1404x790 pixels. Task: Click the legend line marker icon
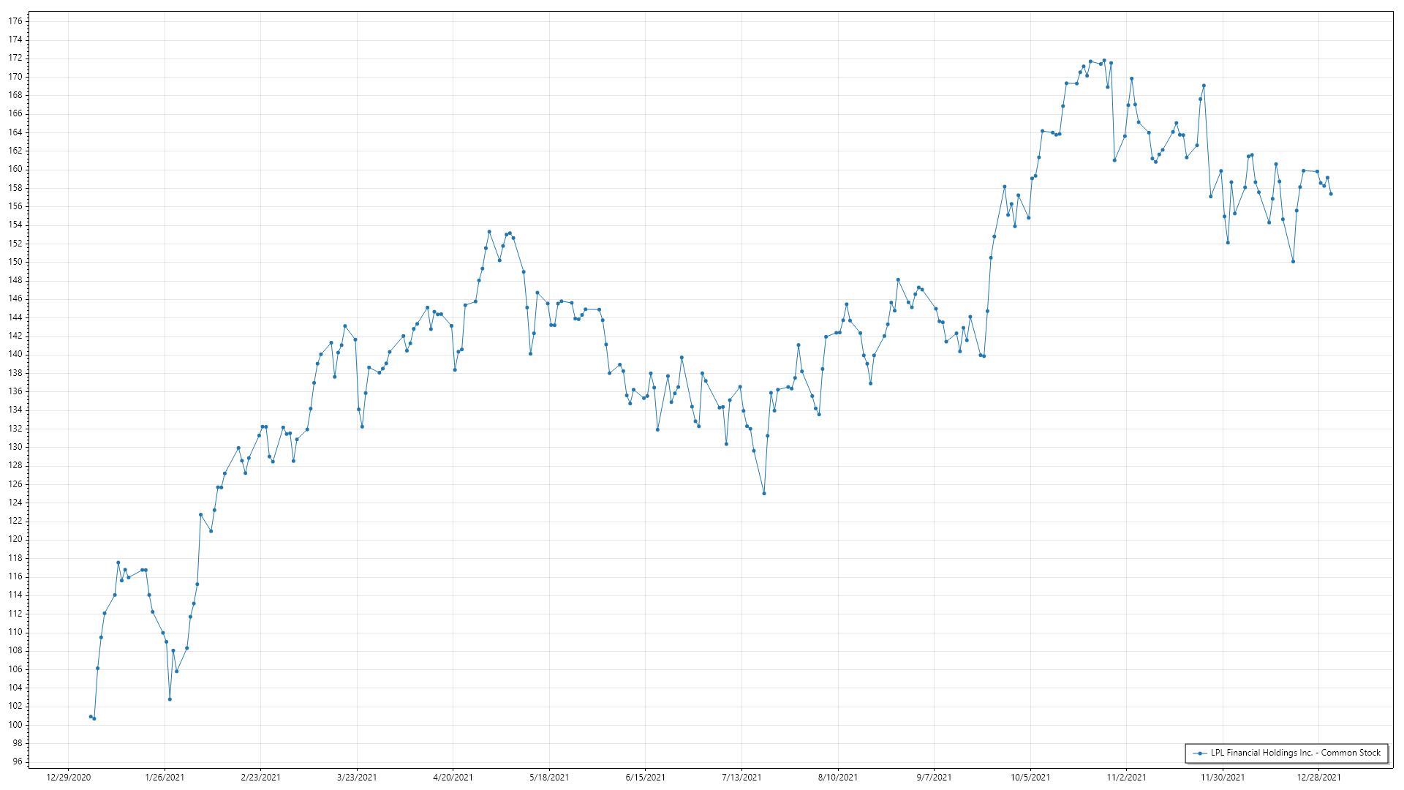1199,753
